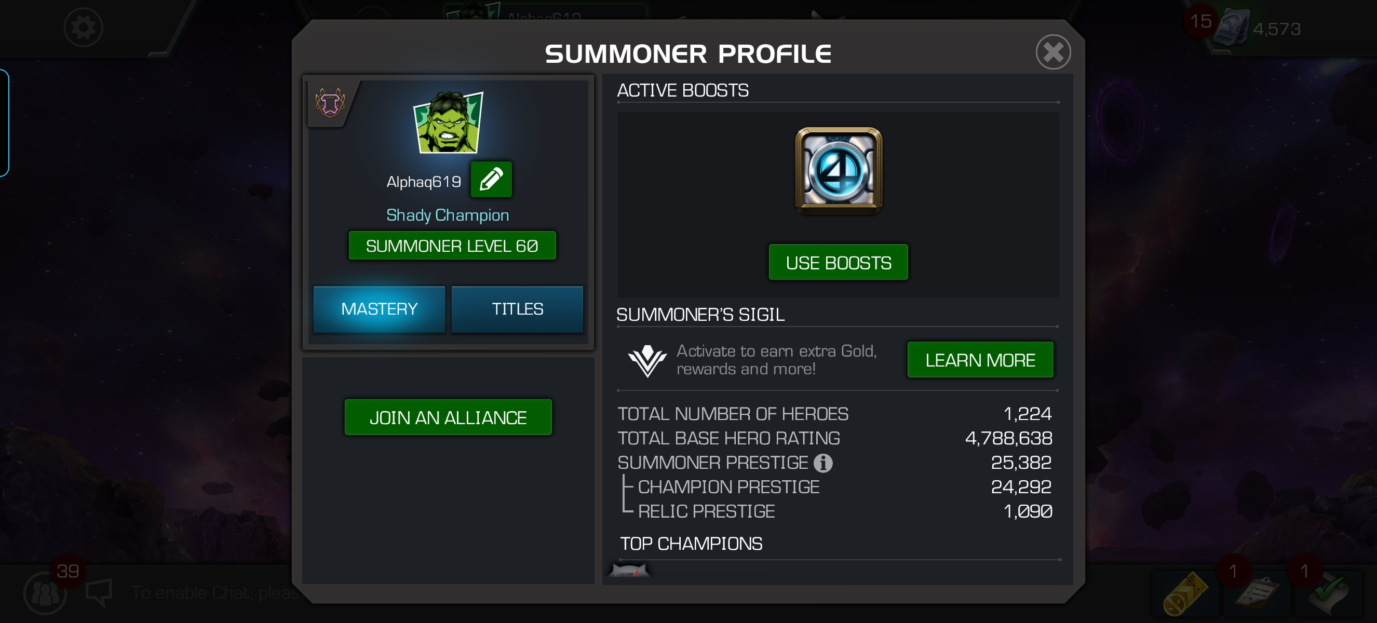Click the Summoner Level 60 button
Image resolution: width=1377 pixels, height=623 pixels.
tap(452, 246)
